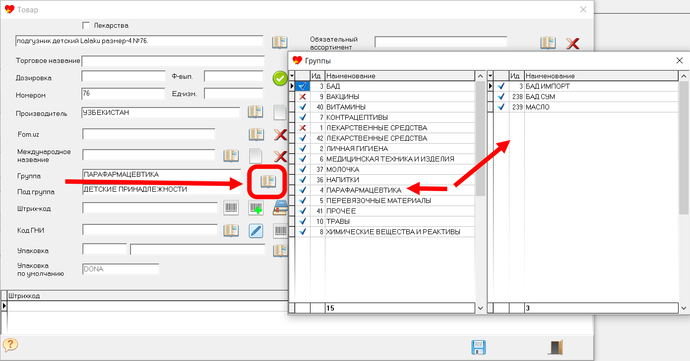The width and height of the screenshot is (690, 361).
Task: Focus the Производитель field showing УЗБЕКИСТАН
Action: [x=161, y=113]
